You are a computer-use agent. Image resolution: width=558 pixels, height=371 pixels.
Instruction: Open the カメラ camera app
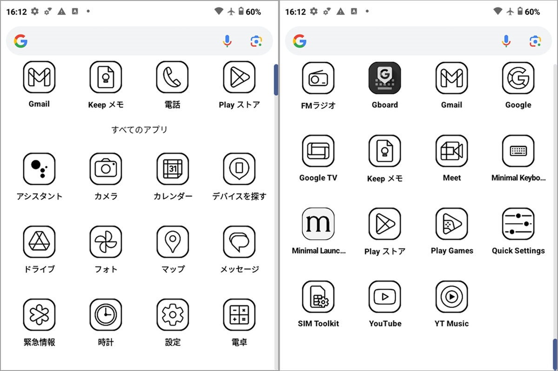[106, 169]
